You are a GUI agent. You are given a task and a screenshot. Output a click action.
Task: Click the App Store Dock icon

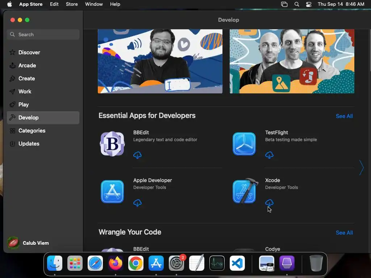156,263
